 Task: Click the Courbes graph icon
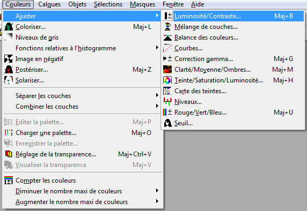(167, 48)
